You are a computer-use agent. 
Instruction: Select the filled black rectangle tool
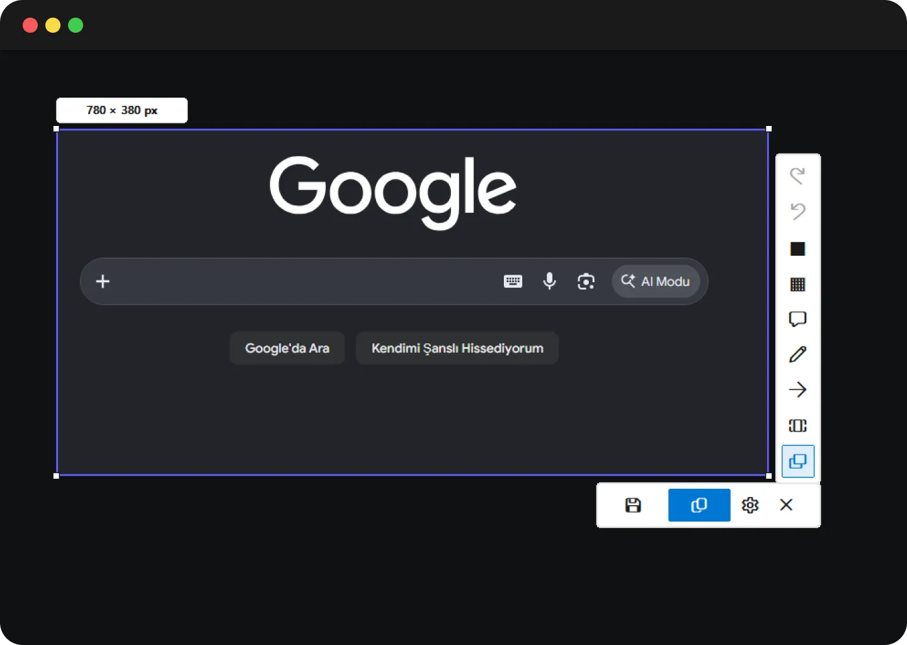tap(797, 249)
